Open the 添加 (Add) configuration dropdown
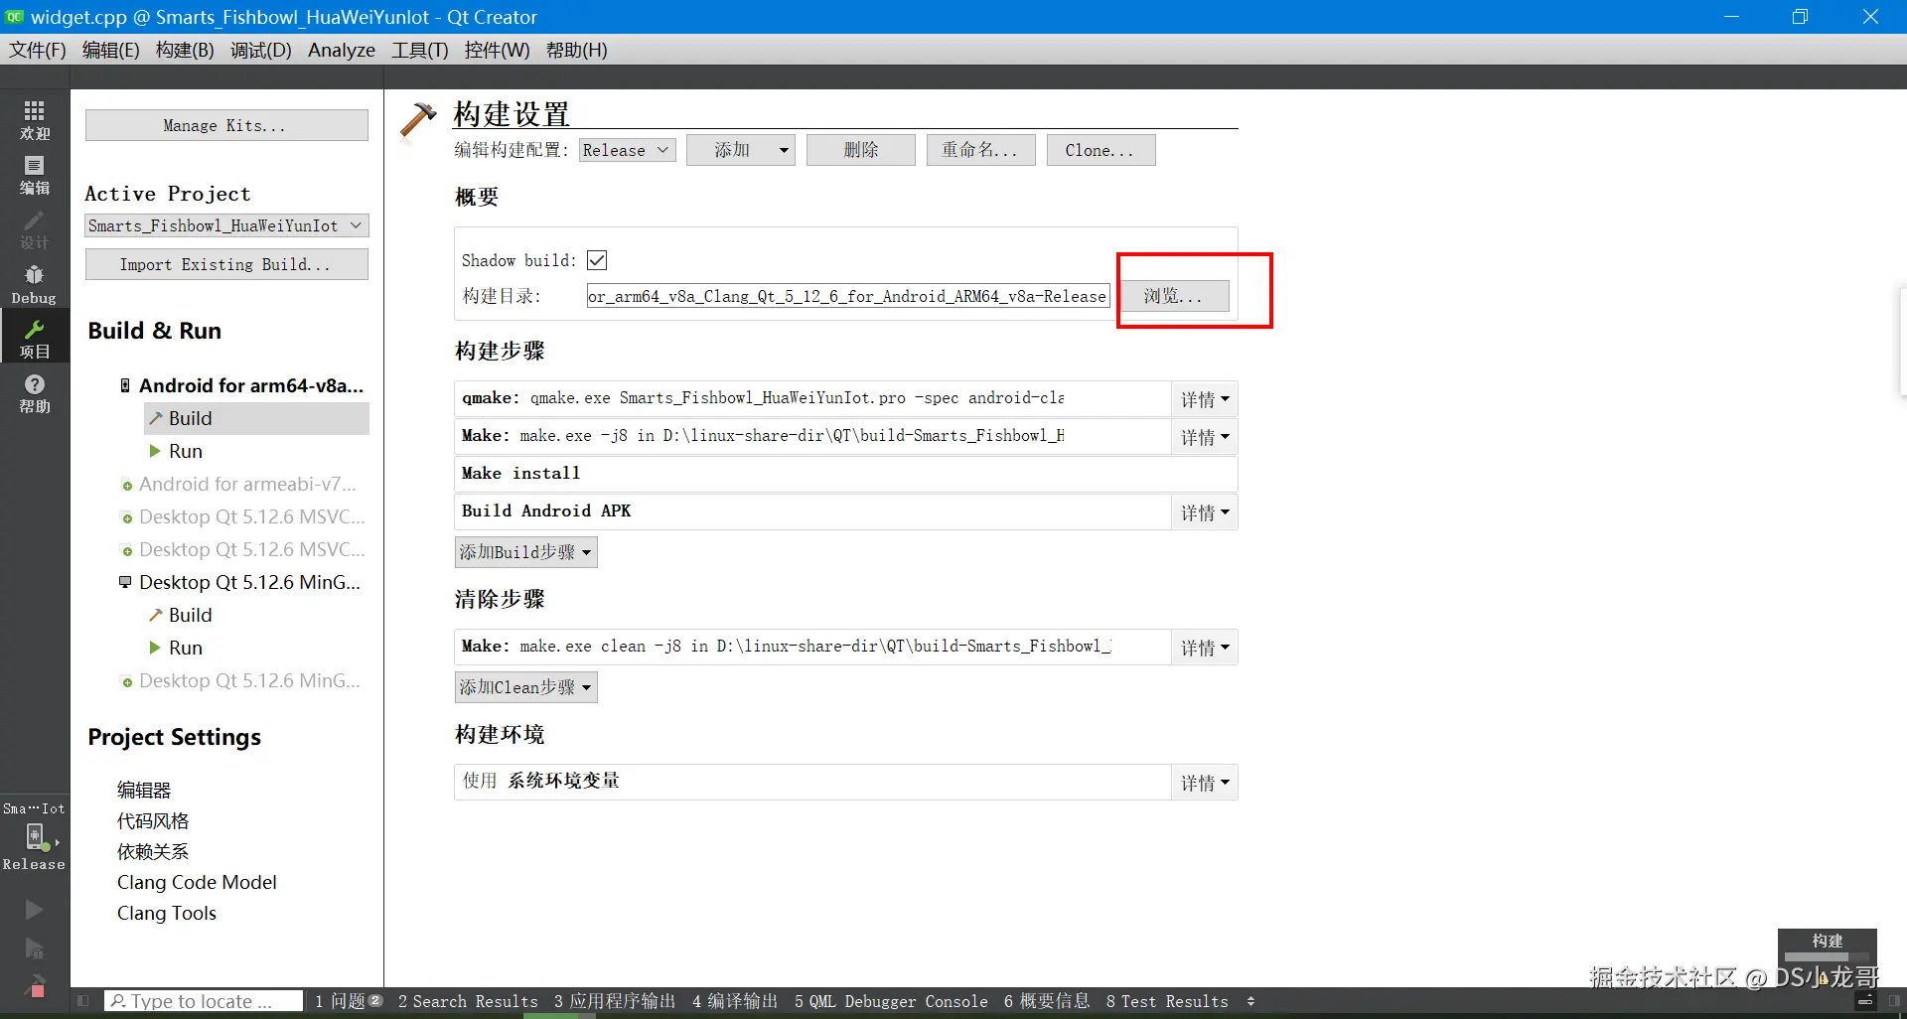 click(741, 150)
